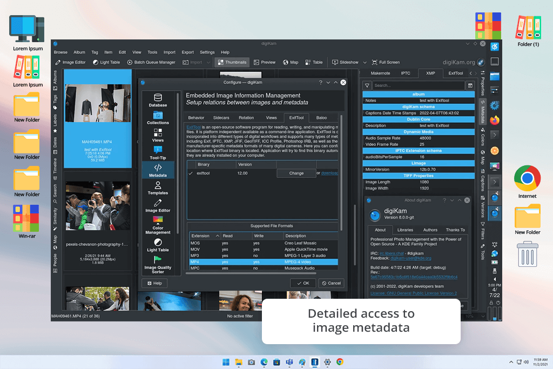Image resolution: width=553 pixels, height=369 pixels.
Task: Select the Metadata settings page
Action: click(158, 170)
